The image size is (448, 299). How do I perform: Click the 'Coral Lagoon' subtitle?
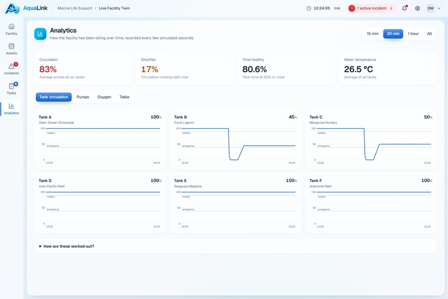[x=184, y=122]
